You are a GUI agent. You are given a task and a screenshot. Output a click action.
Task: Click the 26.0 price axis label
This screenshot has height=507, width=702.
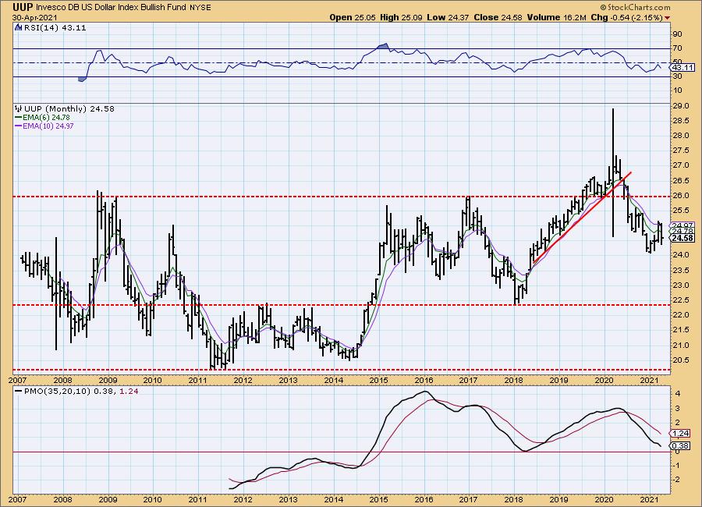[x=680, y=195]
